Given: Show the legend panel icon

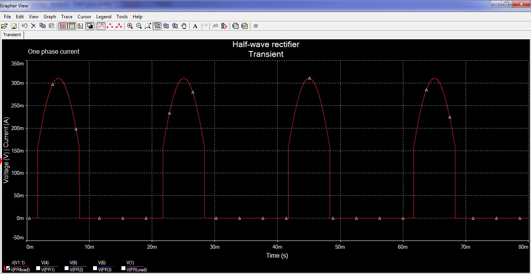Looking at the screenshot, I should 72,26.
